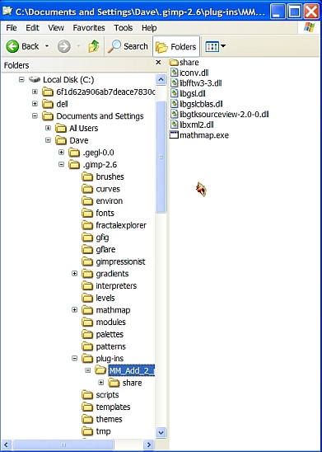Select interpreters folder in tree
The height and width of the screenshot is (452, 322).
point(110,285)
